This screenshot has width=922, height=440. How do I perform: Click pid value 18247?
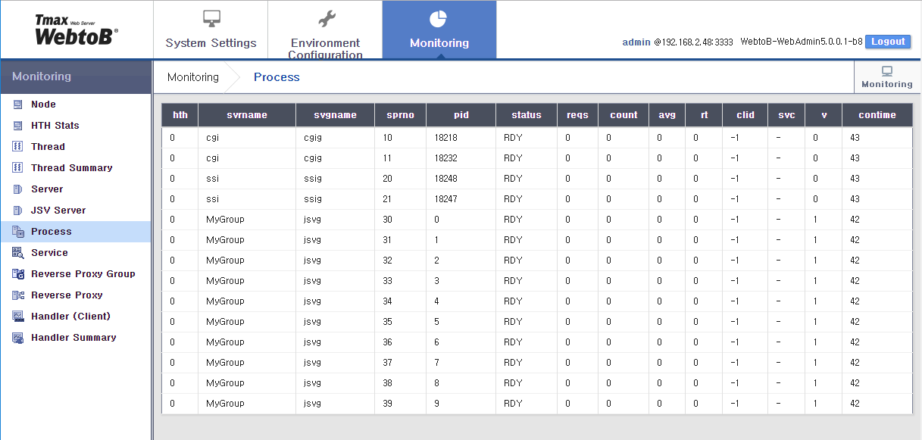pyautogui.click(x=446, y=199)
